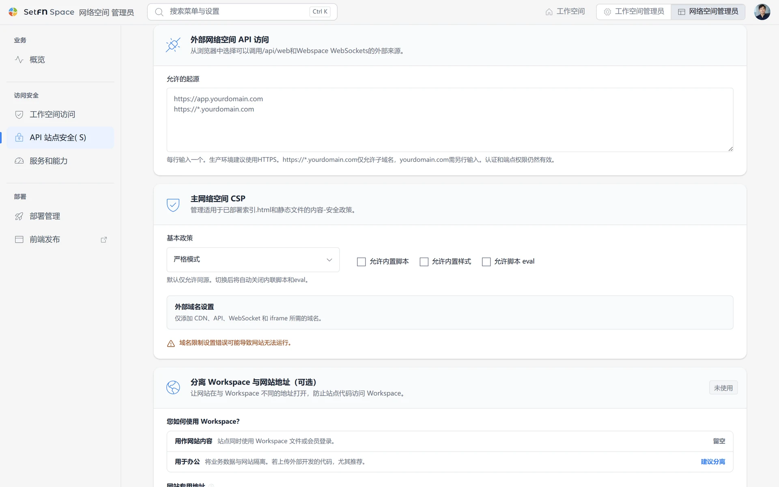Open the user avatar menu
Screen dimensions: 779x487
[762, 12]
